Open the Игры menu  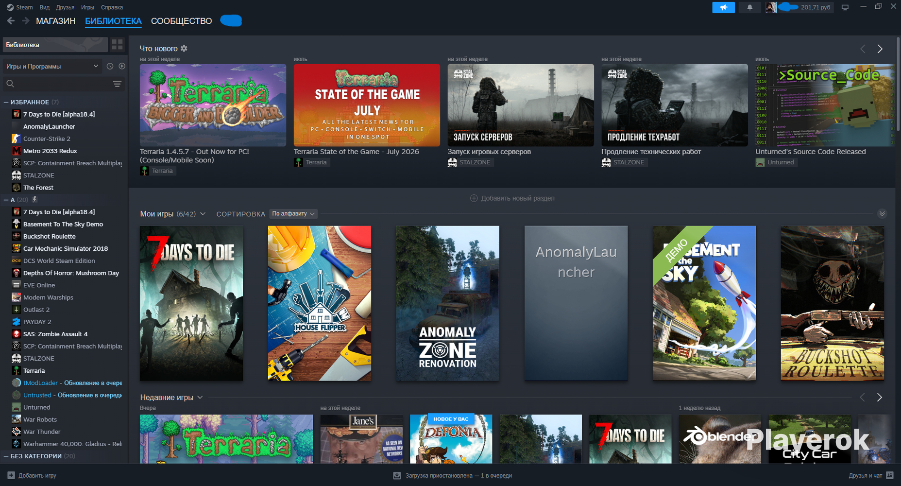[x=87, y=7]
